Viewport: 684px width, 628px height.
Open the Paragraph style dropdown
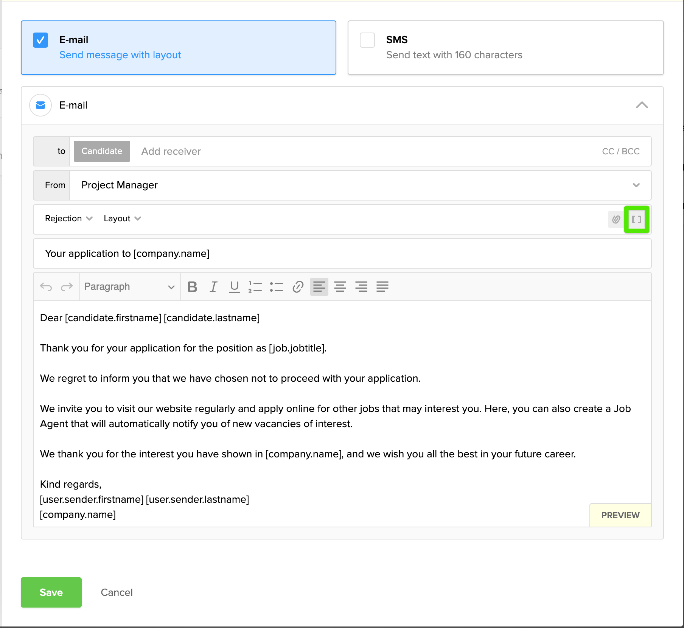129,287
